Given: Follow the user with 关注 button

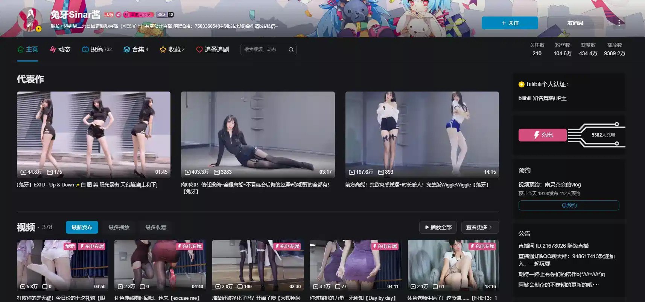Looking at the screenshot, I should point(510,23).
